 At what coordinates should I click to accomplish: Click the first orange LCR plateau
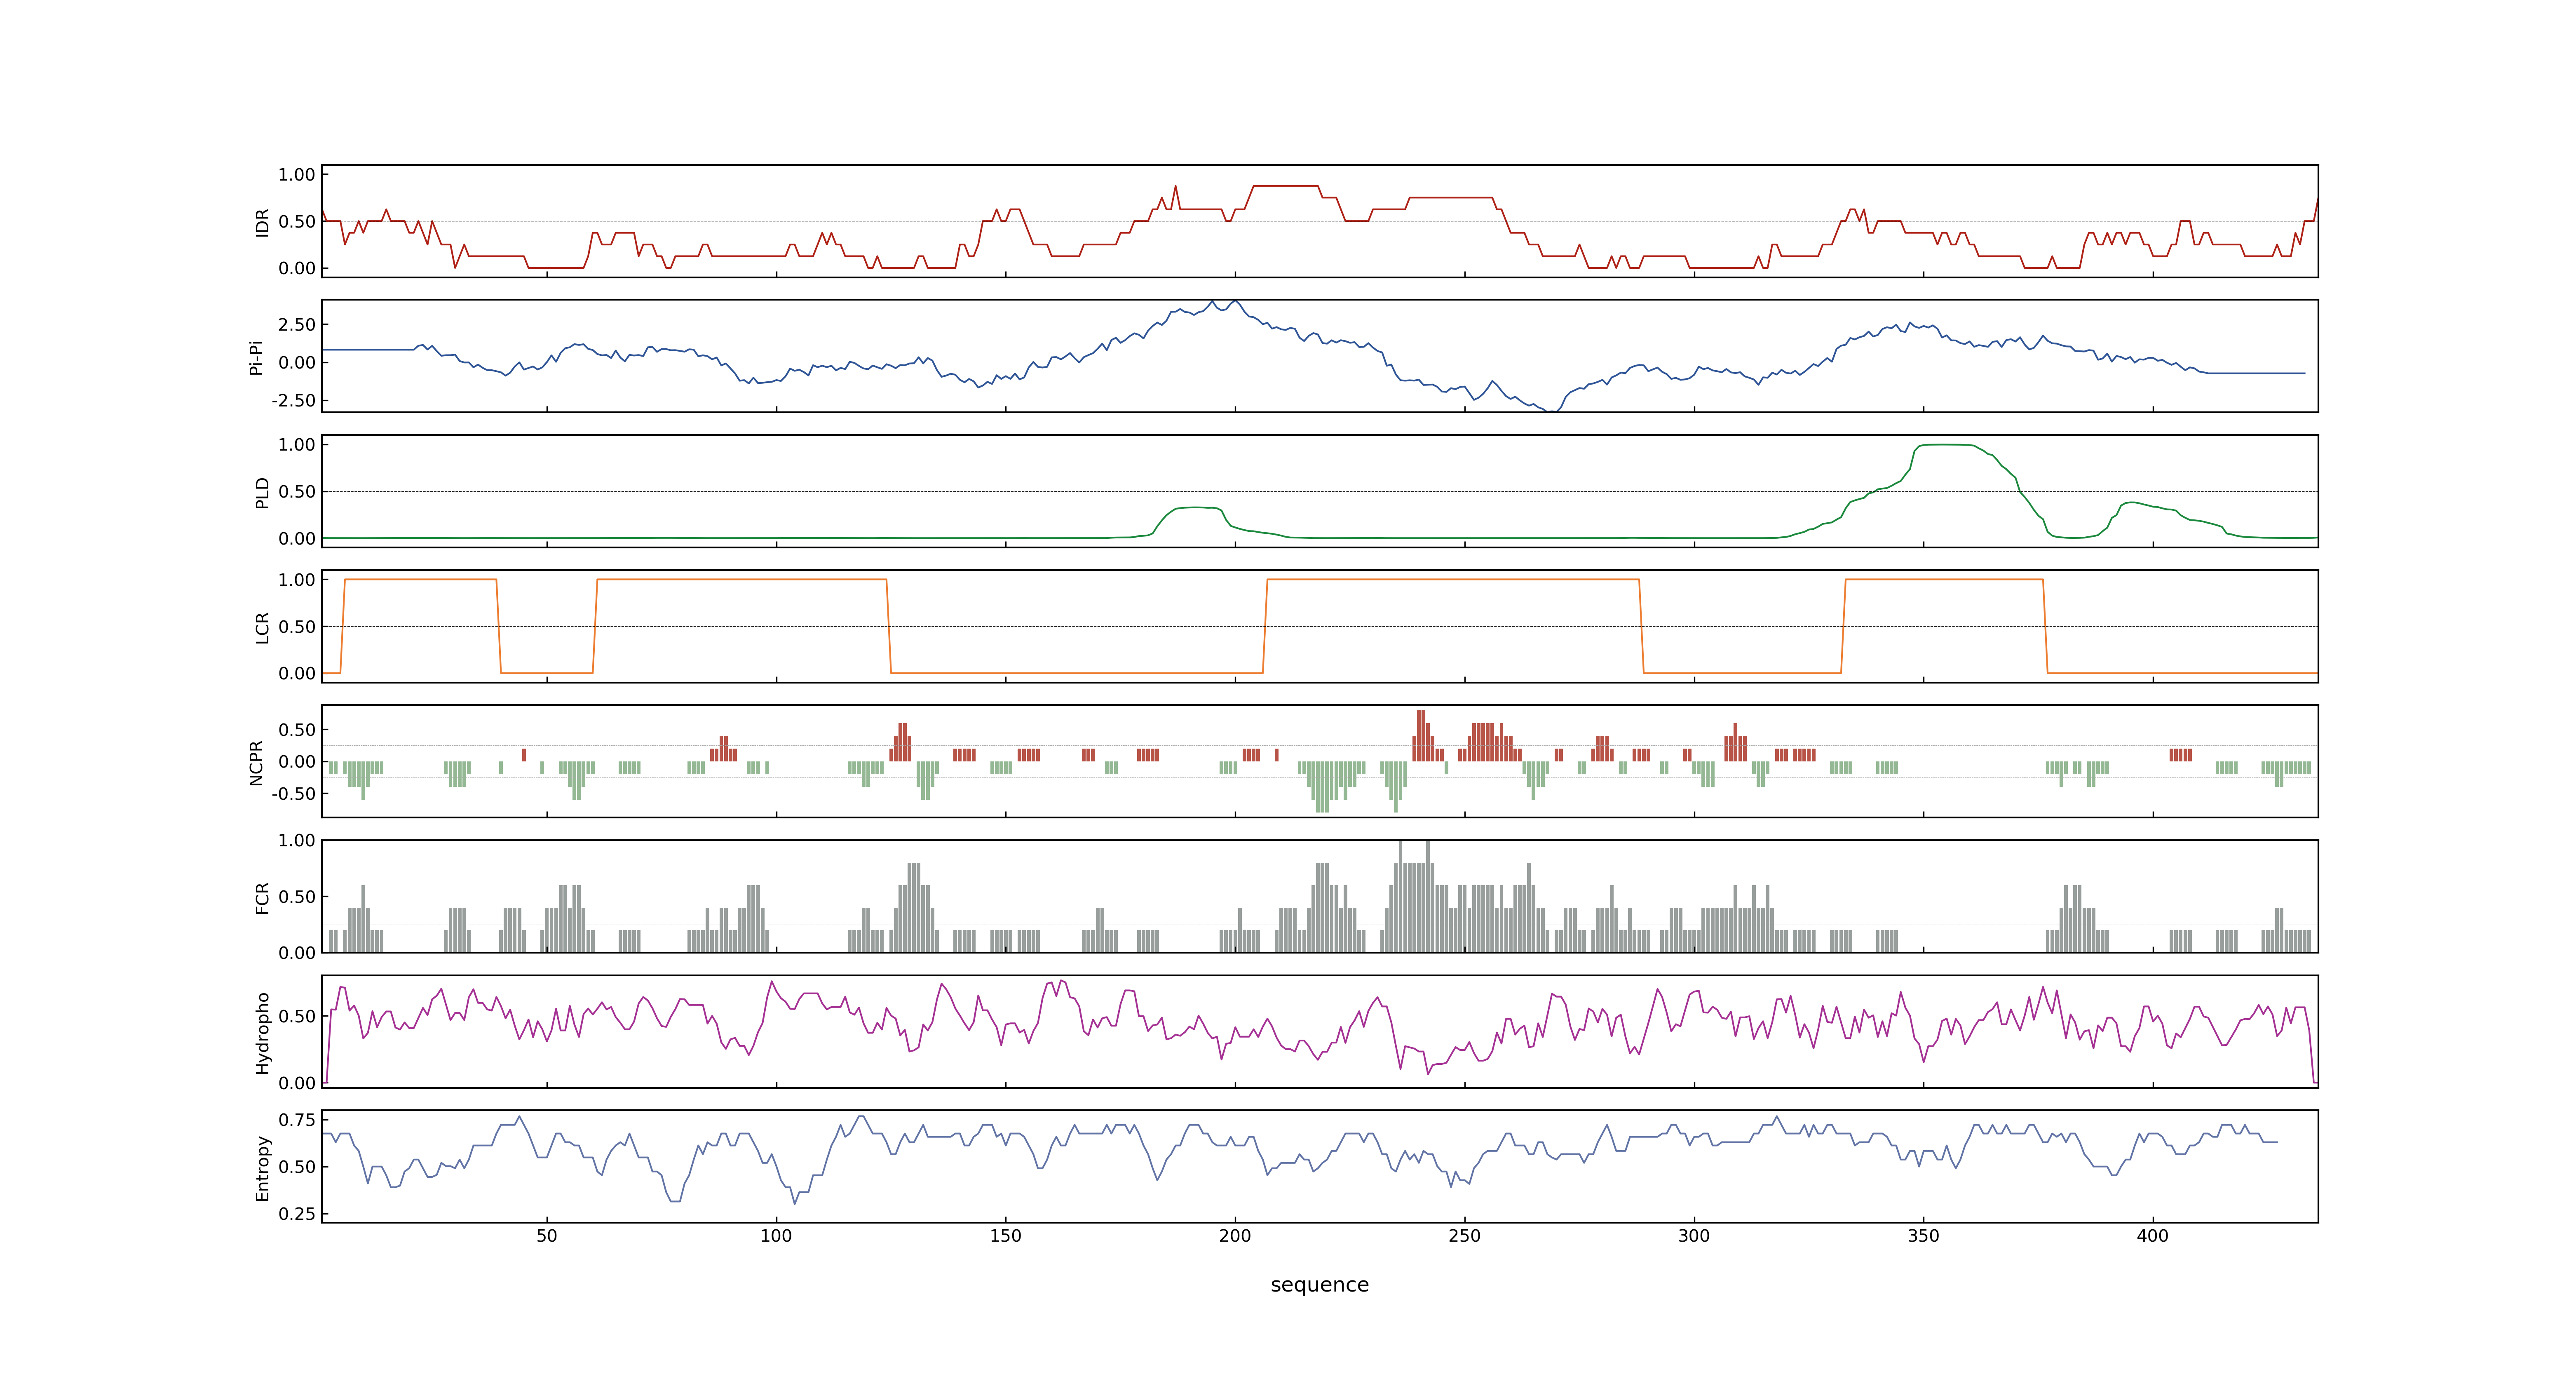point(420,580)
